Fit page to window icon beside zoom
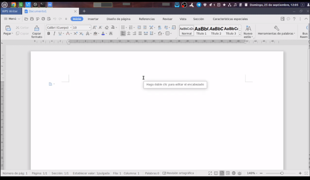Image resolution: width=310 pixels, height=180 pixels. (306, 173)
